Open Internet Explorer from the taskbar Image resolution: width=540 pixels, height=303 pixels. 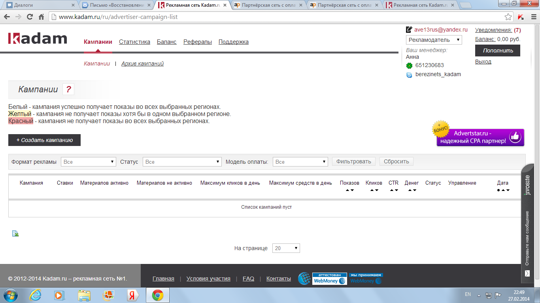36,295
